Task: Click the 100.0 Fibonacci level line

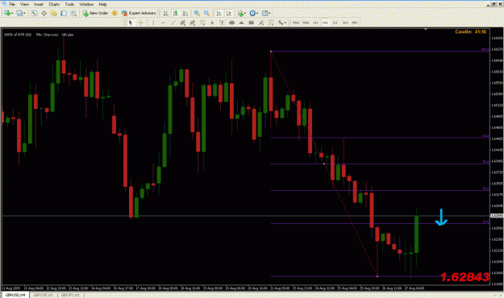Action: [380, 52]
